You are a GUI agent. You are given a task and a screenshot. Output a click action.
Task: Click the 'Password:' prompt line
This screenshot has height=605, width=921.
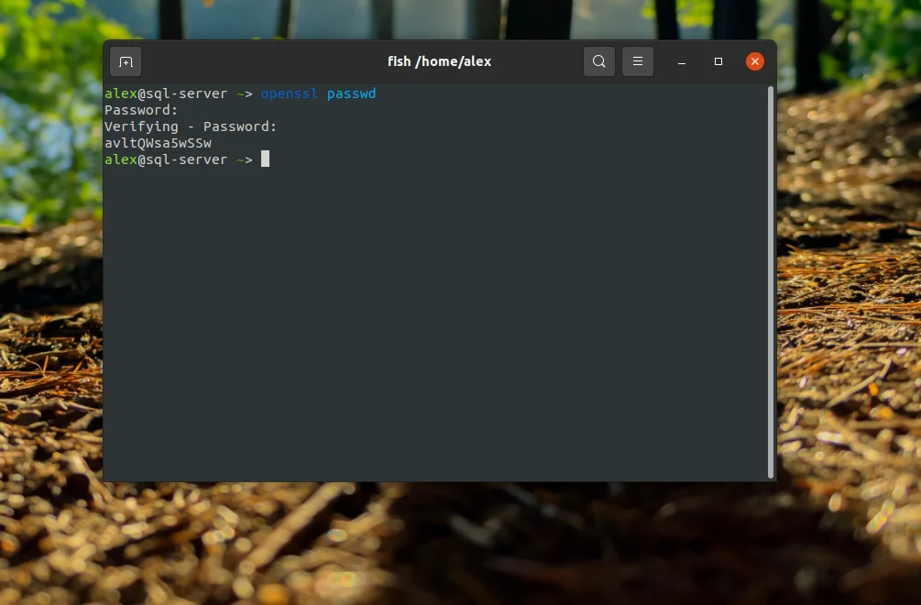(x=139, y=109)
